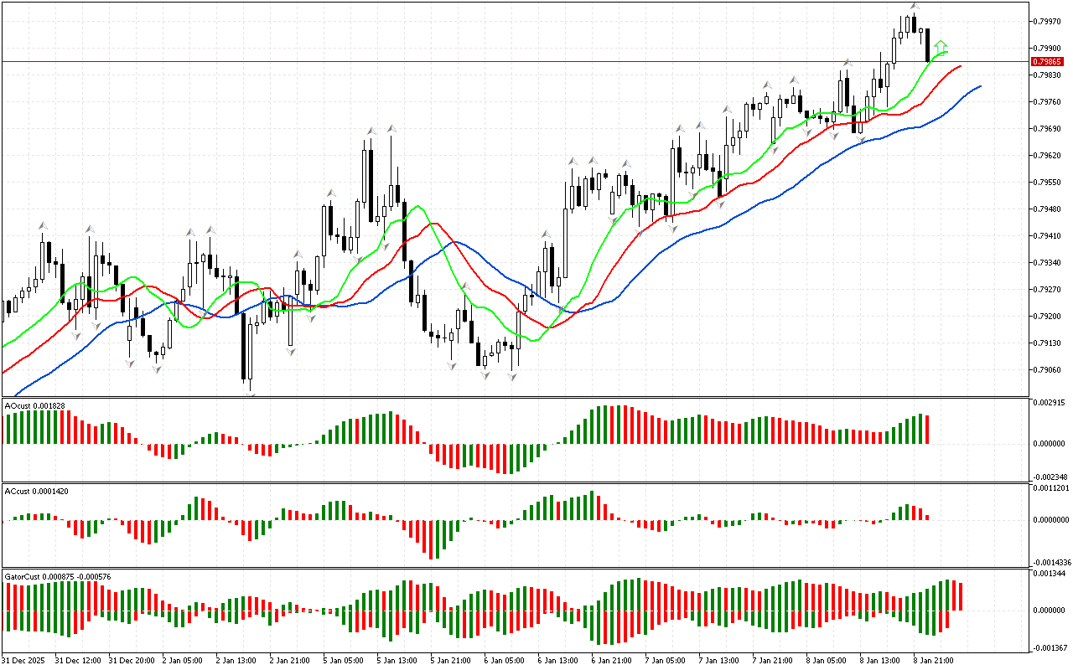Click the 0.79970 price scale label
The height and width of the screenshot is (670, 1073).
(x=1050, y=21)
